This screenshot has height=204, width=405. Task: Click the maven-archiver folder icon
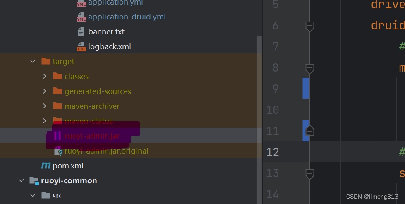click(58, 106)
